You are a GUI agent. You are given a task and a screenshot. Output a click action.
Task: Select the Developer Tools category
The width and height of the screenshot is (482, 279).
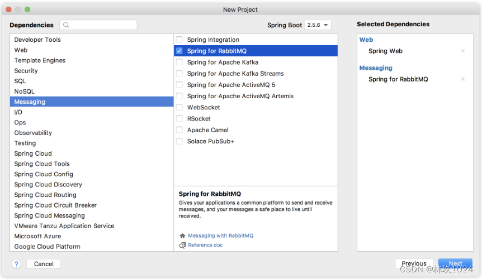(x=92, y=40)
